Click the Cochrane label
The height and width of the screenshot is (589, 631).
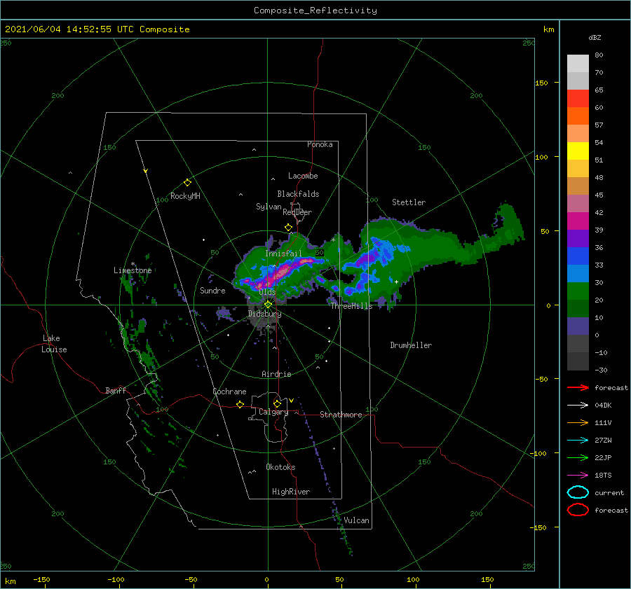pos(229,391)
